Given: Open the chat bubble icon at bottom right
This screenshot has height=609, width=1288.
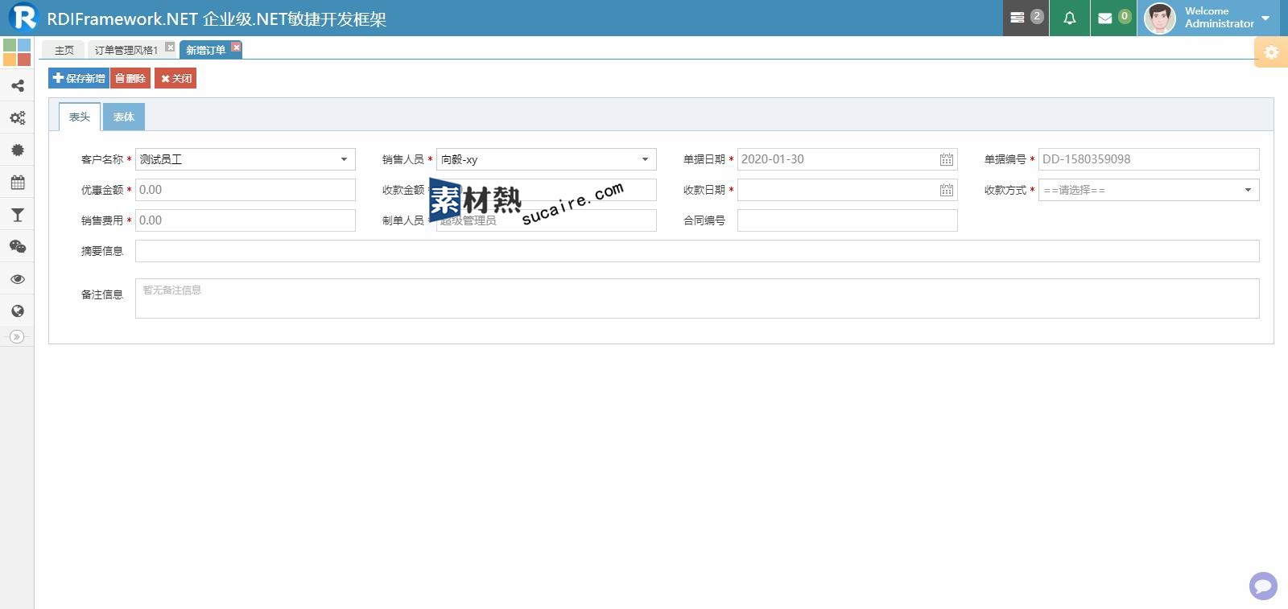Looking at the screenshot, I should pyautogui.click(x=1263, y=586).
